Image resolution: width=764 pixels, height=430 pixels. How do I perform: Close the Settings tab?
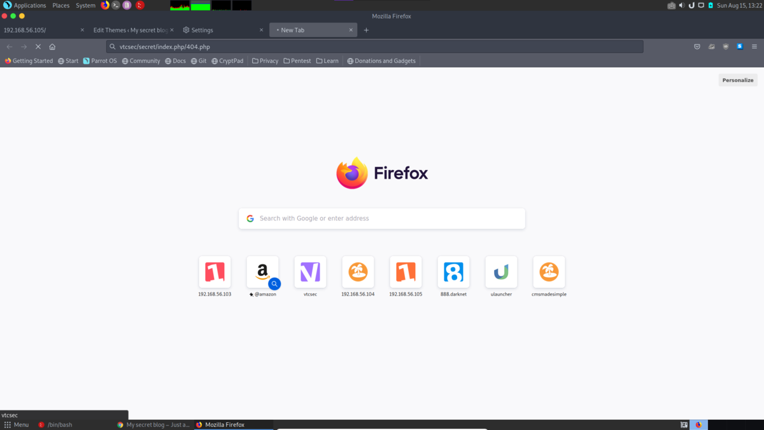click(261, 30)
